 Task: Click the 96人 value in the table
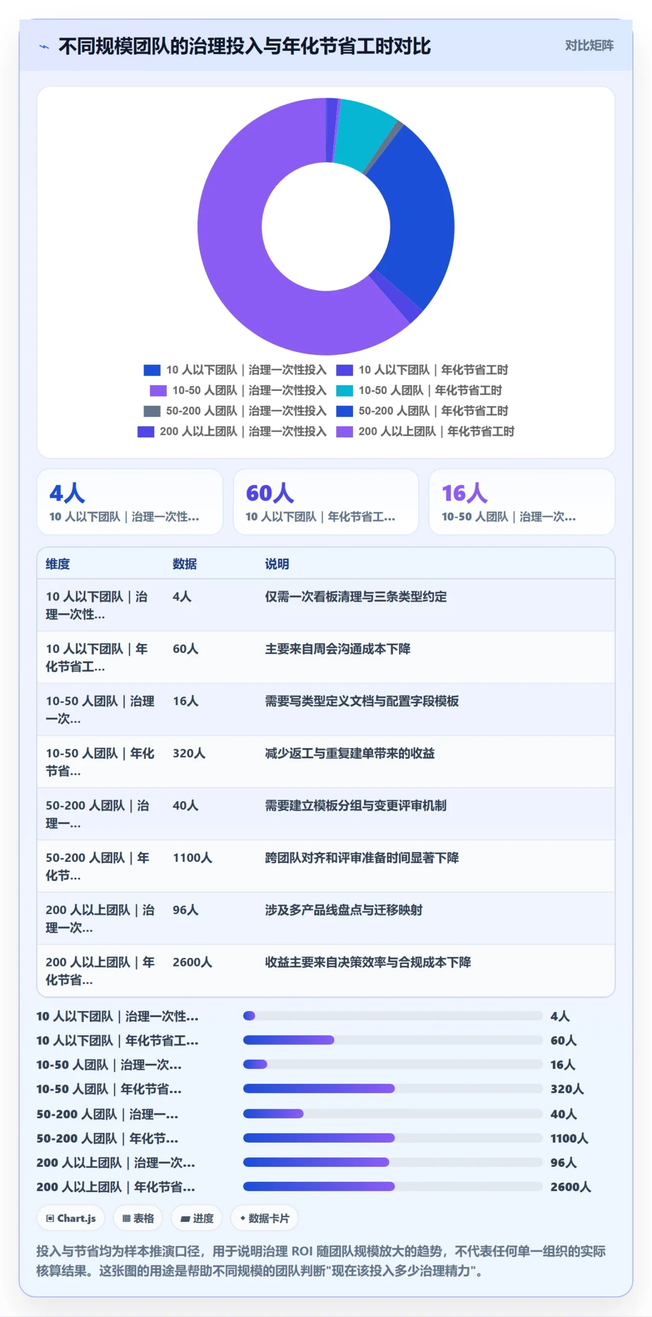point(185,910)
